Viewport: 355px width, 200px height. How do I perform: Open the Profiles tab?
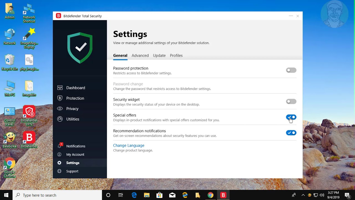176,56
